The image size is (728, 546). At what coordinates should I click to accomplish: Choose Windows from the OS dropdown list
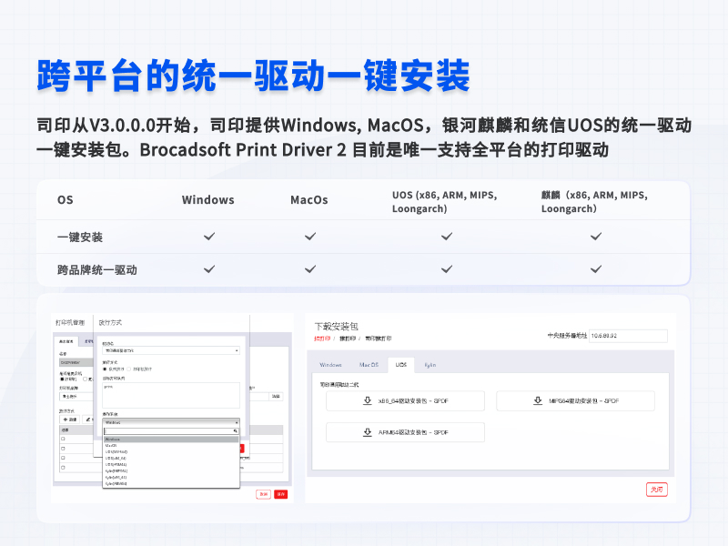pyautogui.click(x=171, y=440)
